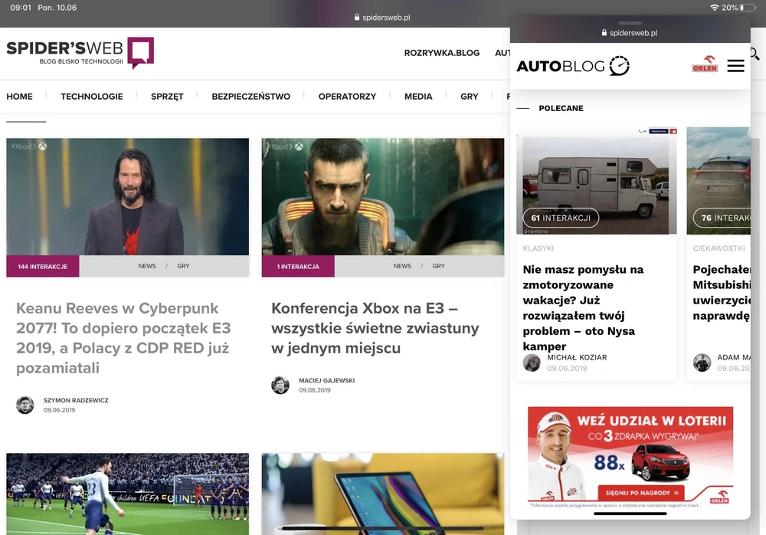The height and width of the screenshot is (535, 766).
Task: Open the tablet on yellow background image
Action: (383, 494)
